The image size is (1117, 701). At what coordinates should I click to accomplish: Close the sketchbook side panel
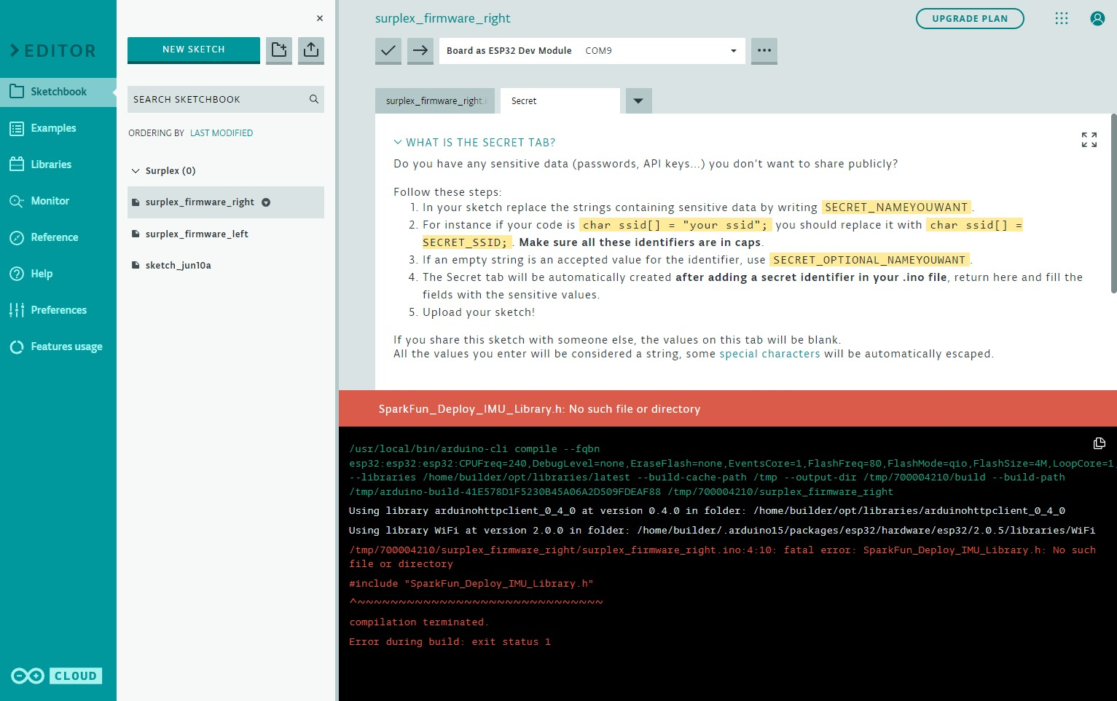click(x=319, y=18)
